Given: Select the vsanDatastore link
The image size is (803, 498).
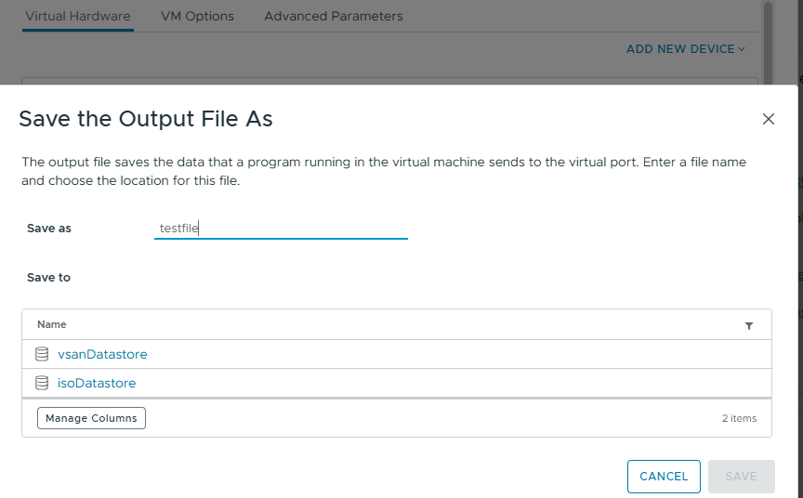Looking at the screenshot, I should tap(102, 354).
